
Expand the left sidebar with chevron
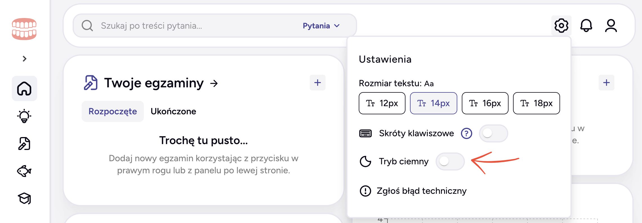click(x=24, y=59)
